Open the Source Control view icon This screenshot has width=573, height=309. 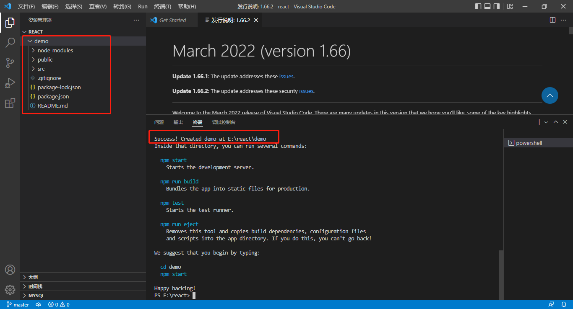point(10,63)
